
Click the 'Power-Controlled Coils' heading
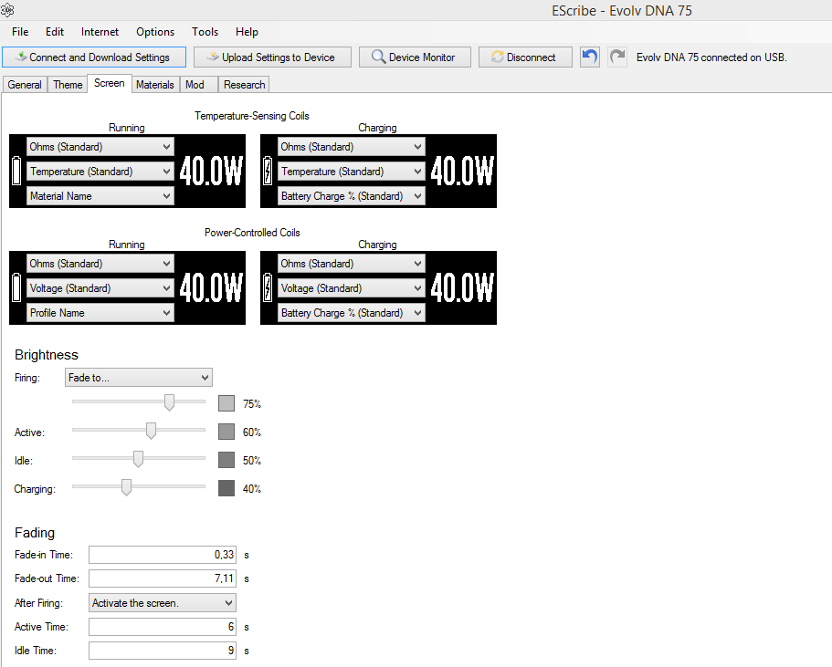252,233
